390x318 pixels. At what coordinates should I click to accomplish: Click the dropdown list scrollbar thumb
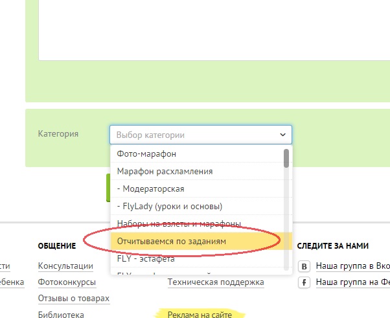coord(286,159)
